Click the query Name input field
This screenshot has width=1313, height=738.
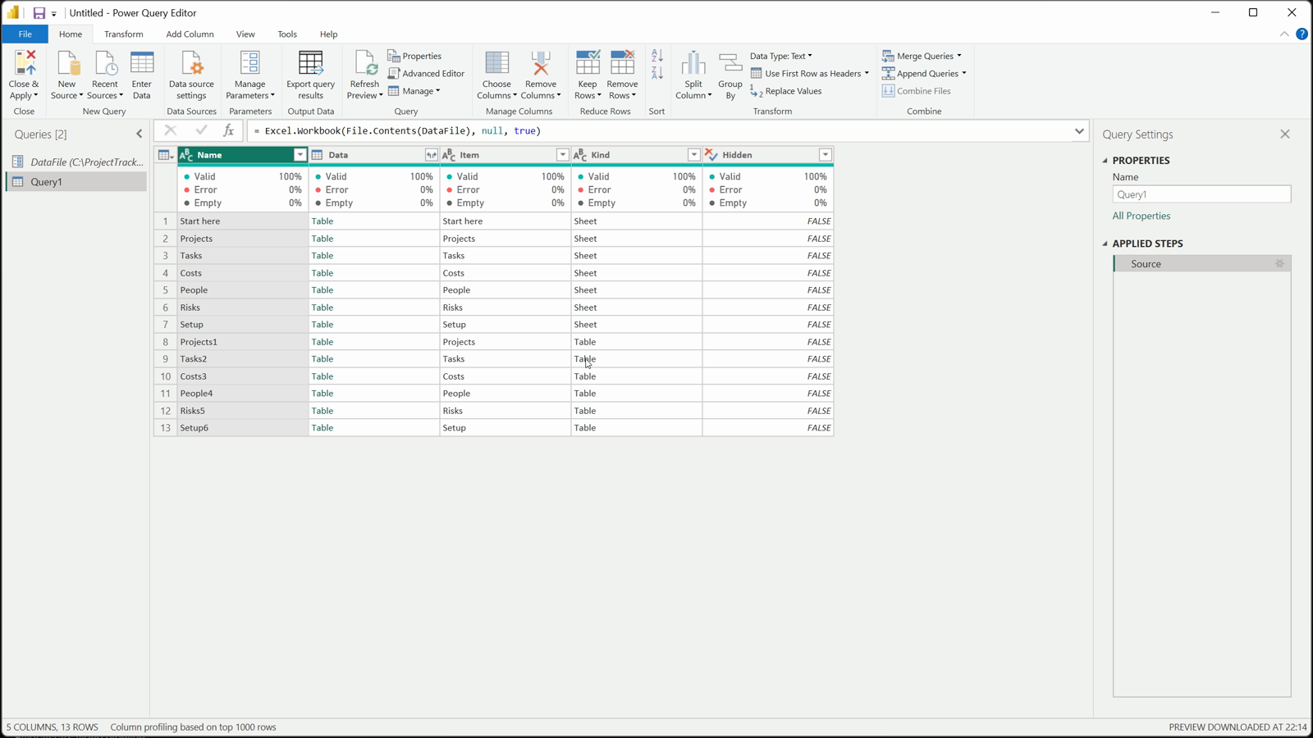tap(1201, 194)
